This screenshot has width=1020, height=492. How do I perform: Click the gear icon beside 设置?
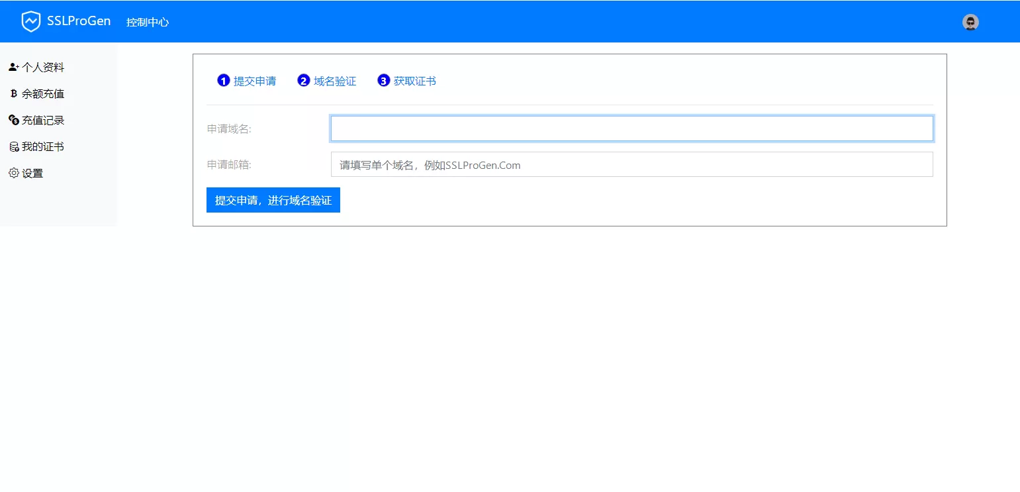[13, 173]
